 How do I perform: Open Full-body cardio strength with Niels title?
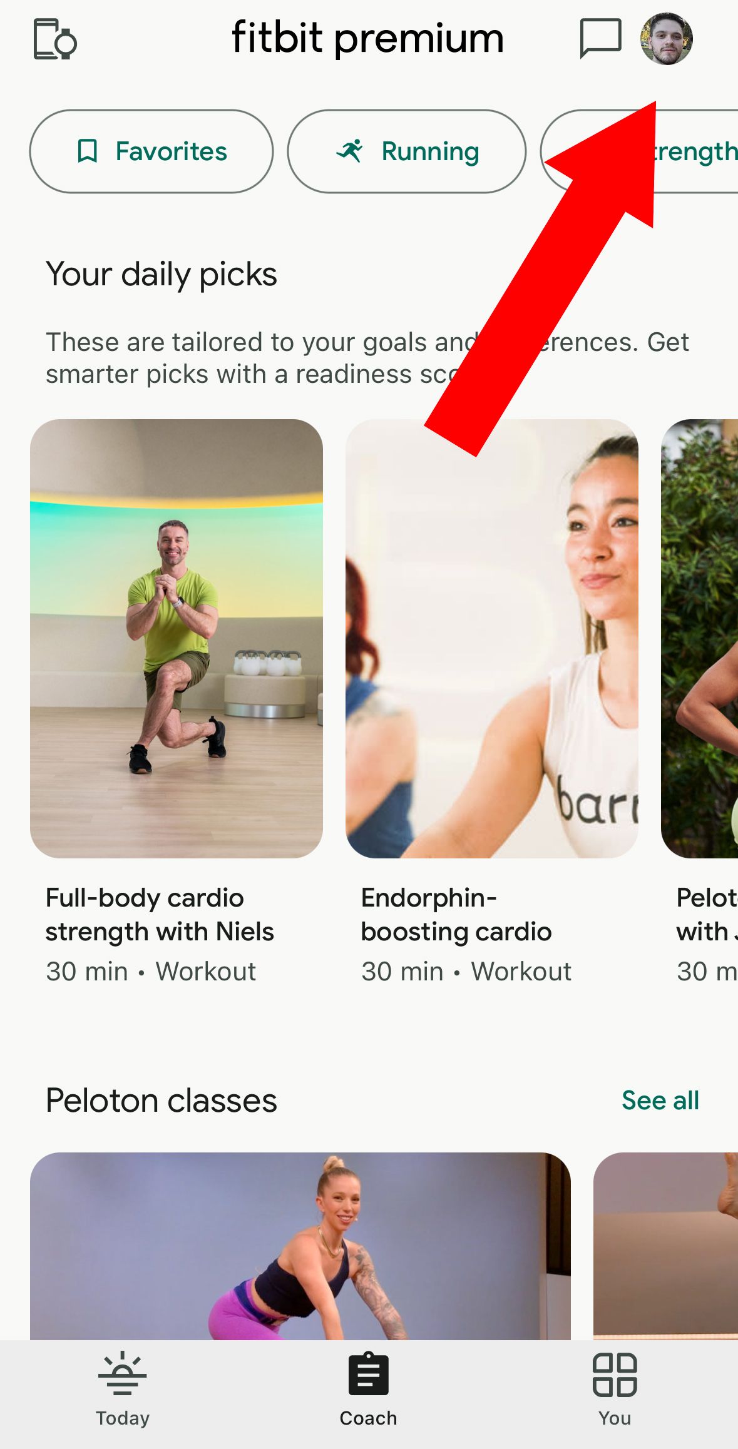coord(160,915)
